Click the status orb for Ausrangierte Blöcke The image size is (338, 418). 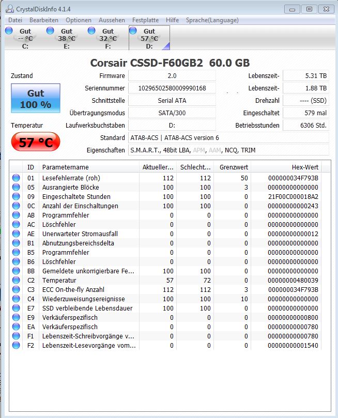click(x=16, y=187)
